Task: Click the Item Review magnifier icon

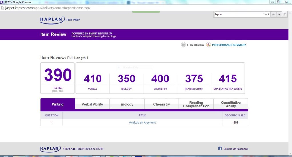Action: (x=184, y=45)
